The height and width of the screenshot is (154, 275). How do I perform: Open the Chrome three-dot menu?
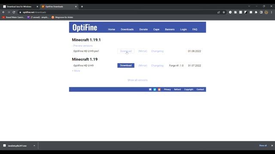[x=272, y=12]
